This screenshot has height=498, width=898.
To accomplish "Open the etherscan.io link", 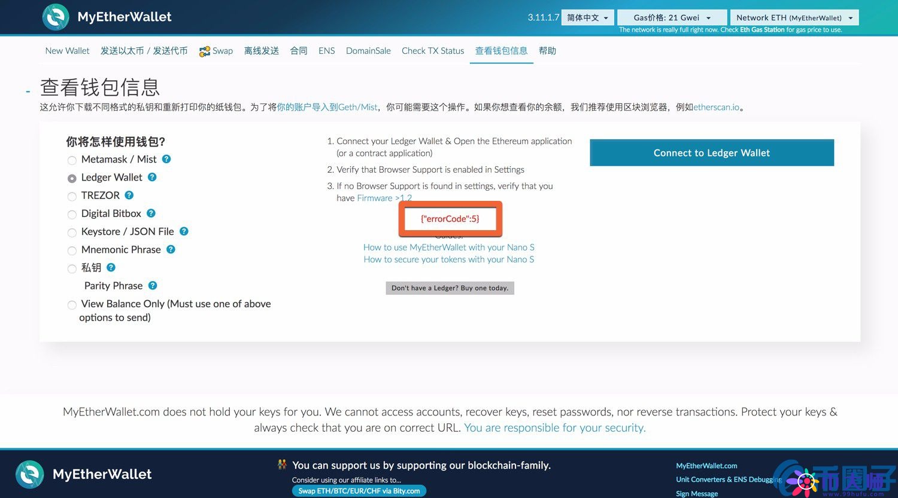I will coord(716,107).
